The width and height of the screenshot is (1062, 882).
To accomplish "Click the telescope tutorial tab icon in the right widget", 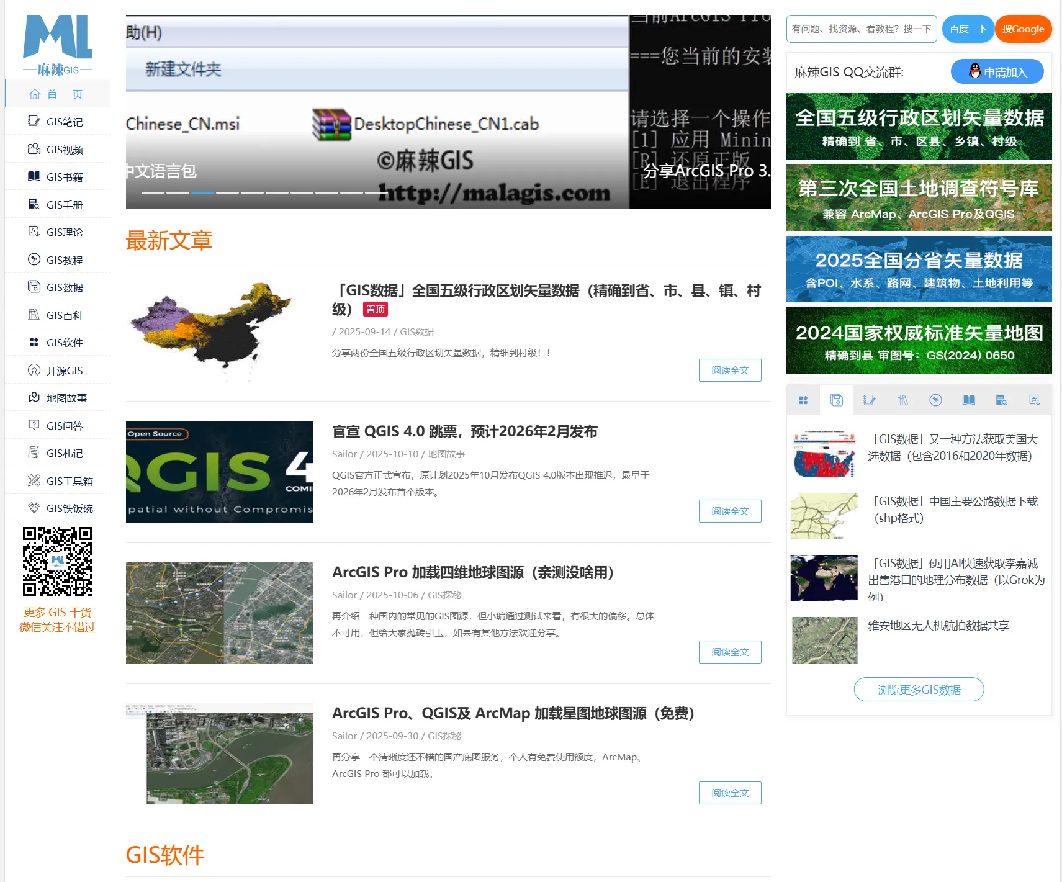I will point(935,400).
